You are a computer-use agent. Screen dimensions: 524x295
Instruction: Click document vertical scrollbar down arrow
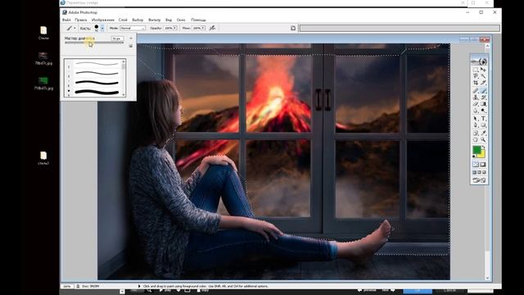click(x=487, y=278)
